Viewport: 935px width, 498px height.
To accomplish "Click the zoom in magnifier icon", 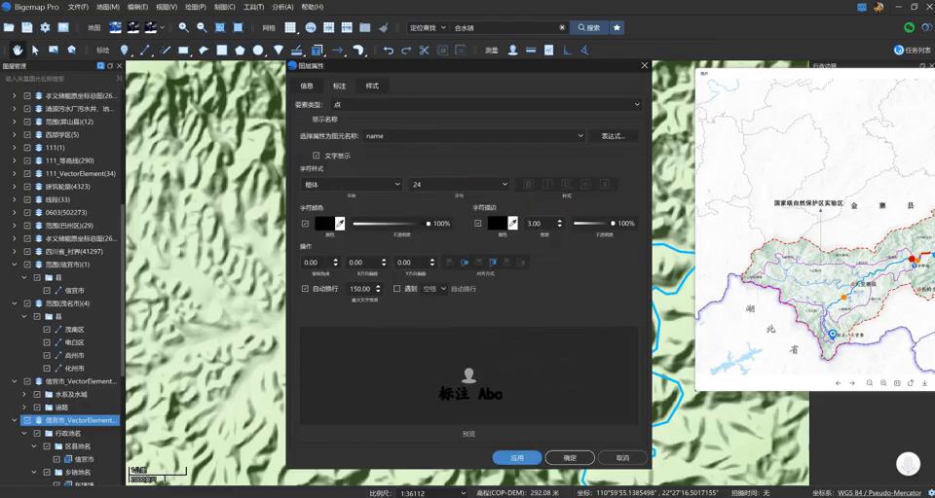I will (183, 28).
